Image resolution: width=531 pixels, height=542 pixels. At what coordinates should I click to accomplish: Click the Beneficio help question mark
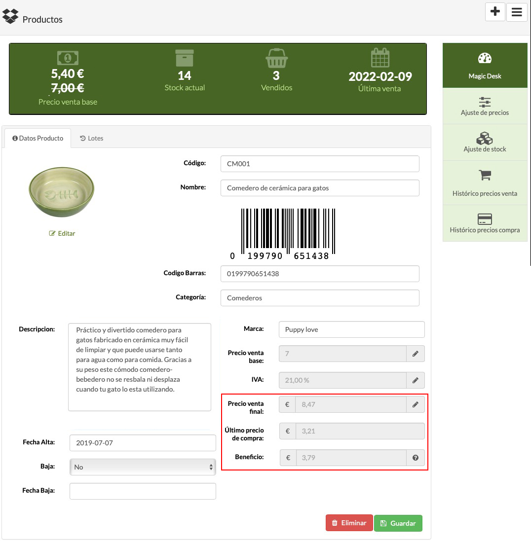[416, 458]
